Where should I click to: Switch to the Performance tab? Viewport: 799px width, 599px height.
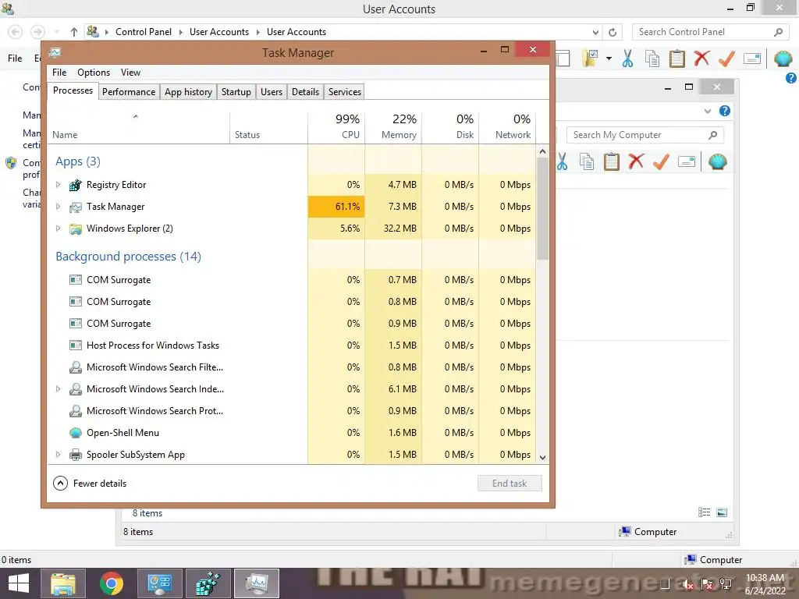tap(129, 92)
